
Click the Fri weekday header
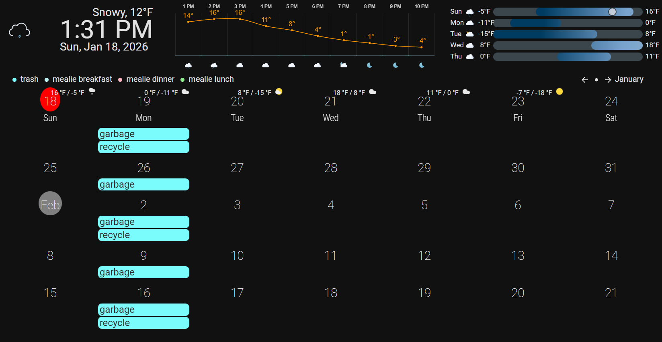click(x=518, y=118)
